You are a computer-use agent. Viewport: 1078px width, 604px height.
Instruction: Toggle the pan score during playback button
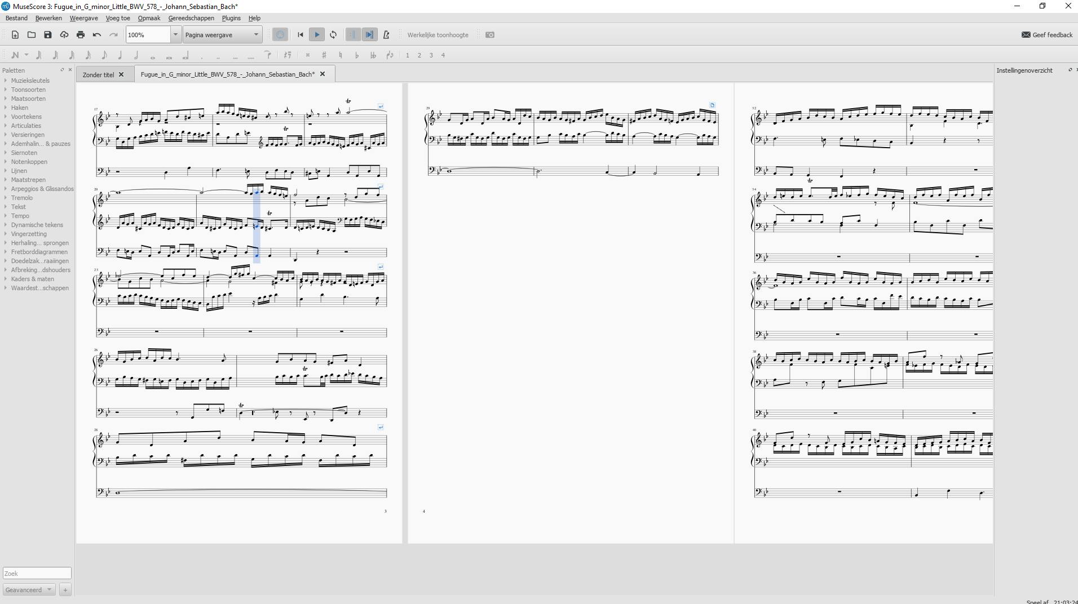click(369, 35)
